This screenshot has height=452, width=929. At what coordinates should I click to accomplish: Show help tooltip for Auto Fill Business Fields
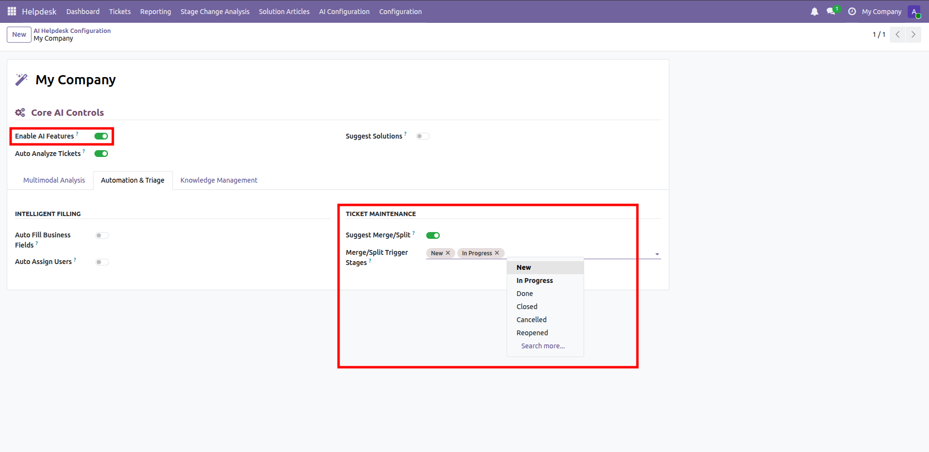[x=37, y=243]
